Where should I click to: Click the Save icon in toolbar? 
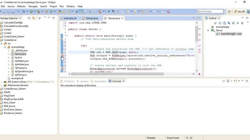4,11
